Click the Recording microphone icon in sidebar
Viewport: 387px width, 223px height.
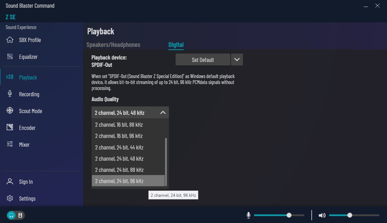pyautogui.click(x=10, y=93)
